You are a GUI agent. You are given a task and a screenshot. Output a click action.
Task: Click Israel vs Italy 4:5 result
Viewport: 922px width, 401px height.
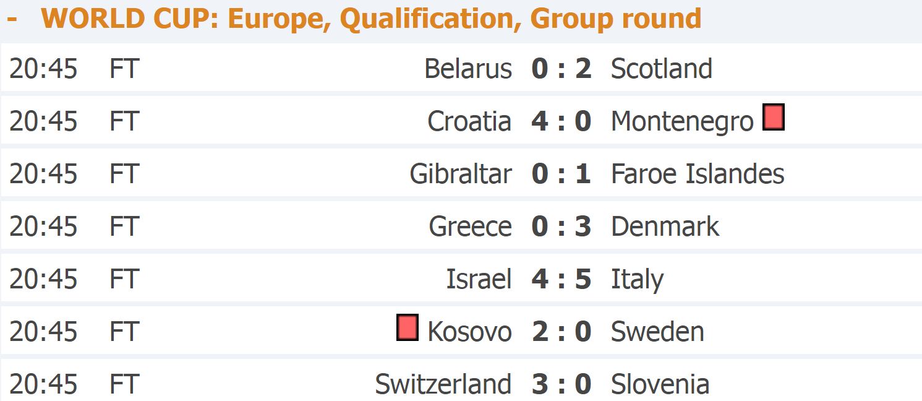(561, 279)
